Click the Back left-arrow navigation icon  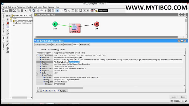coord(38,10)
